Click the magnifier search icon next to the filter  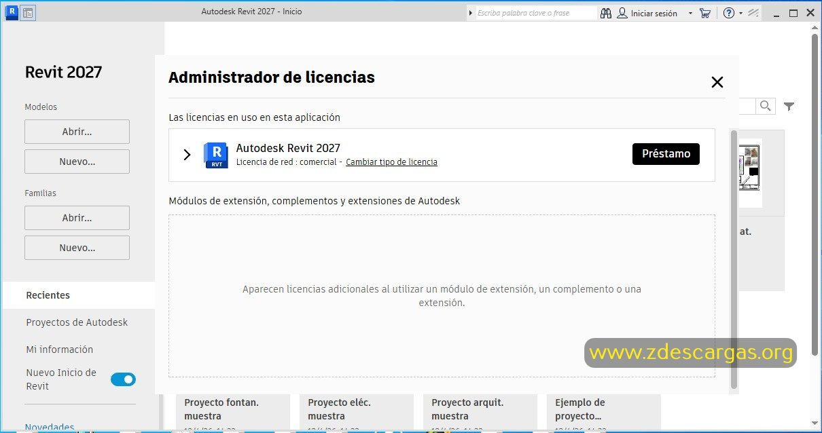(x=766, y=106)
